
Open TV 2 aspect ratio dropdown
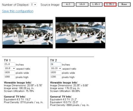[x=56, y=68]
